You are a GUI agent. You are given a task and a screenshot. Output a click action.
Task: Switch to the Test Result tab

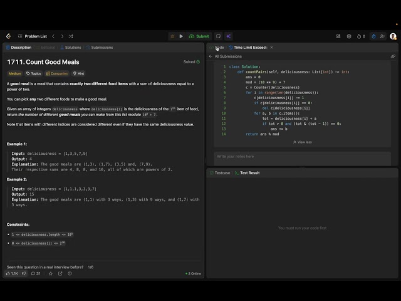(247, 173)
